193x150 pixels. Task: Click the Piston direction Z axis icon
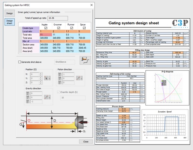tap(59, 82)
